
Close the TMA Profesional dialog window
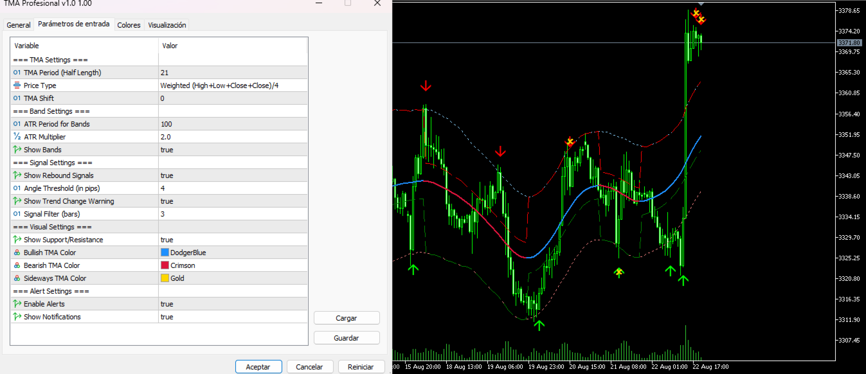pyautogui.click(x=377, y=3)
